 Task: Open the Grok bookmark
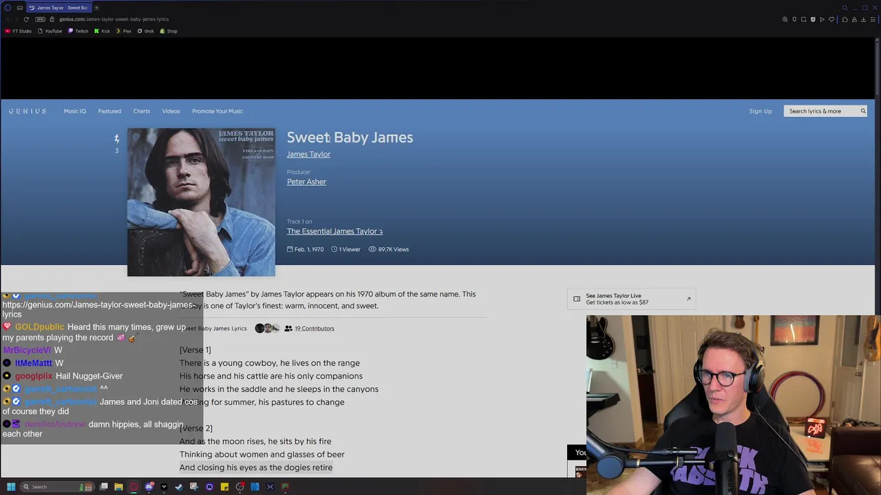(146, 31)
